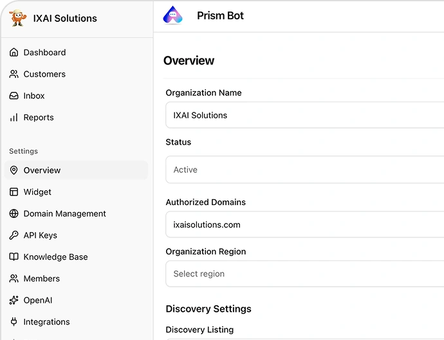Image resolution: width=444 pixels, height=340 pixels.
Task: Open the Knowledge Base section
Action: [x=76, y=257]
